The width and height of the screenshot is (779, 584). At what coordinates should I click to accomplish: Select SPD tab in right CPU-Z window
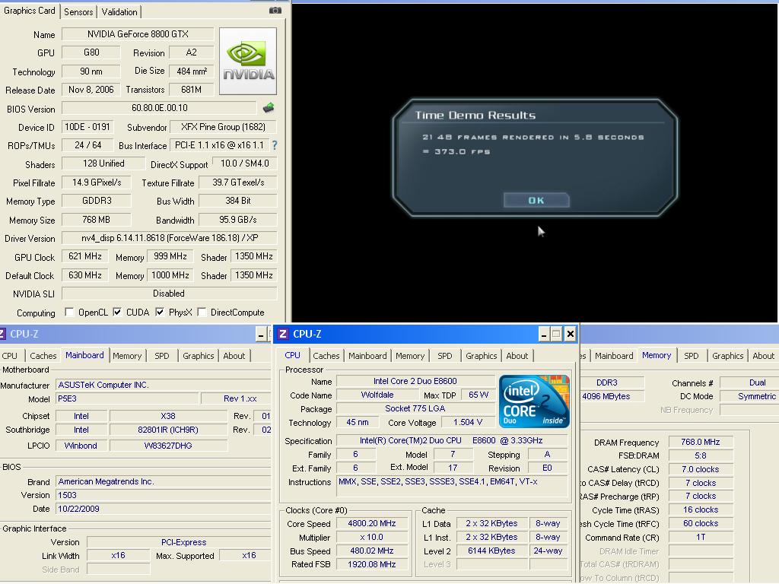pos(691,356)
